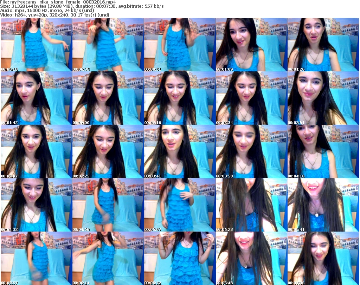Select the thumbnail at timestamp 00:03:07
This screenshot has width=360, height=285.
click(36, 151)
